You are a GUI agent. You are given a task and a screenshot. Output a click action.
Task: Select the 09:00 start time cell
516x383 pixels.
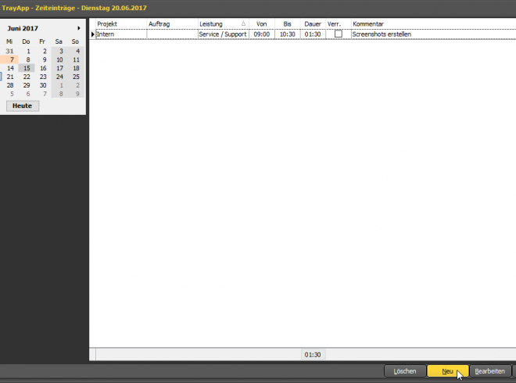point(262,34)
